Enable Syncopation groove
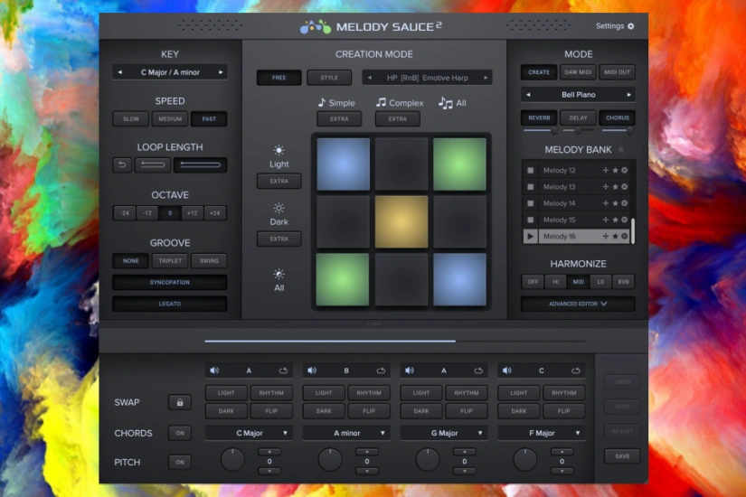This screenshot has width=746, height=497. point(169,283)
